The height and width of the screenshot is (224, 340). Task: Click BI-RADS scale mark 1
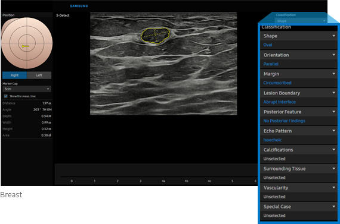(x=94, y=181)
